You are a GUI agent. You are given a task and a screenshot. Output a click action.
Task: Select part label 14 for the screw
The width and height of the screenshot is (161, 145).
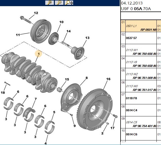[69, 31]
